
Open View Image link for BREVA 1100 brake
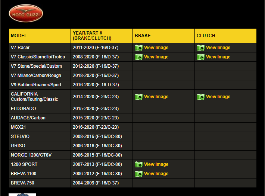(x=156, y=174)
